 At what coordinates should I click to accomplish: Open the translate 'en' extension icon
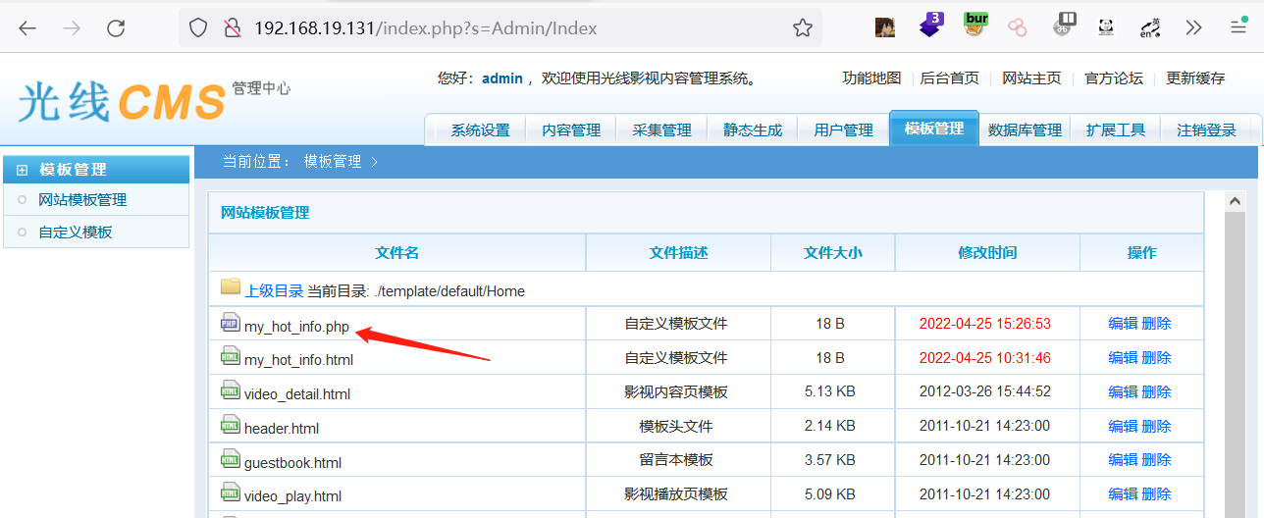pos(1150,27)
